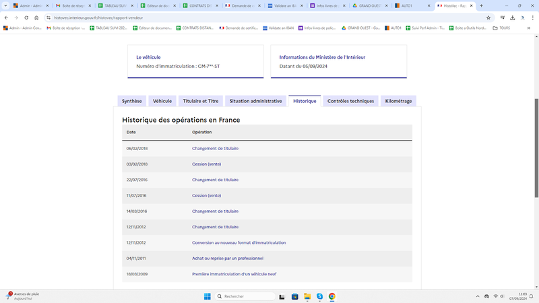Viewport: 539px width, 303px height.
Task: Open a new browser tab
Action: click(481, 5)
